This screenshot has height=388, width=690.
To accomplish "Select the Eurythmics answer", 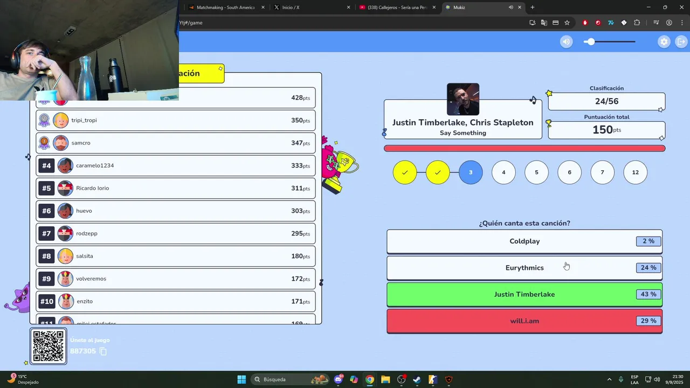I will [x=525, y=268].
